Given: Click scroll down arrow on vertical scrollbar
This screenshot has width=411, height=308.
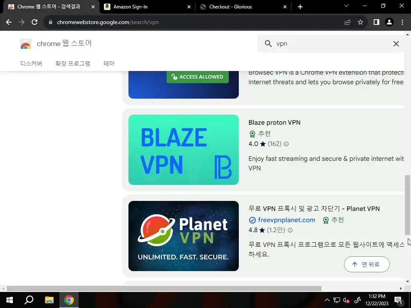Looking at the screenshot, I should pyautogui.click(x=407, y=282).
